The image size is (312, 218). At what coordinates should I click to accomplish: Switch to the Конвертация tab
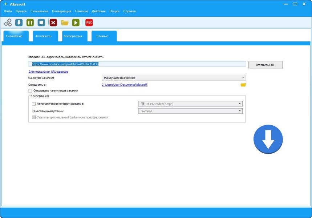74,36
